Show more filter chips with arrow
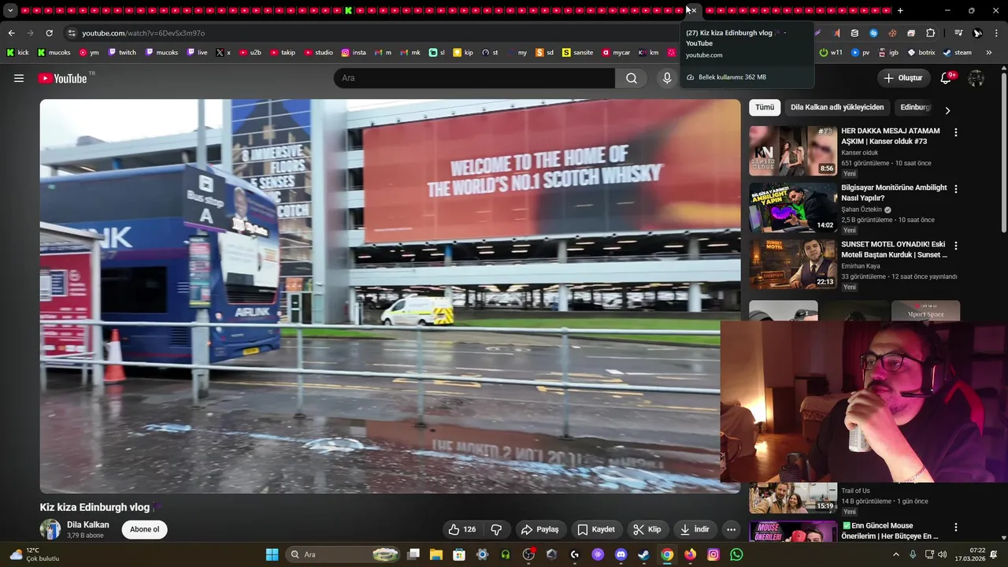1008x567 pixels. pos(947,110)
